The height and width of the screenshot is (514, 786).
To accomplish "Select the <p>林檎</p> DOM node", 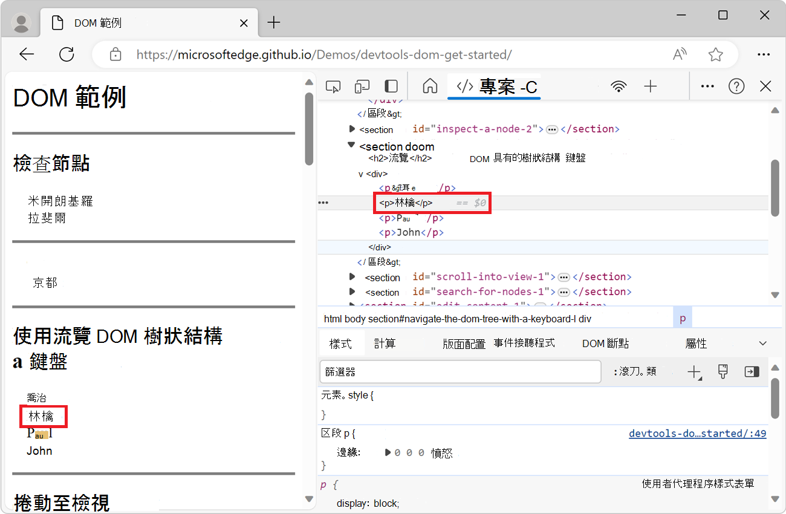I will pos(406,203).
